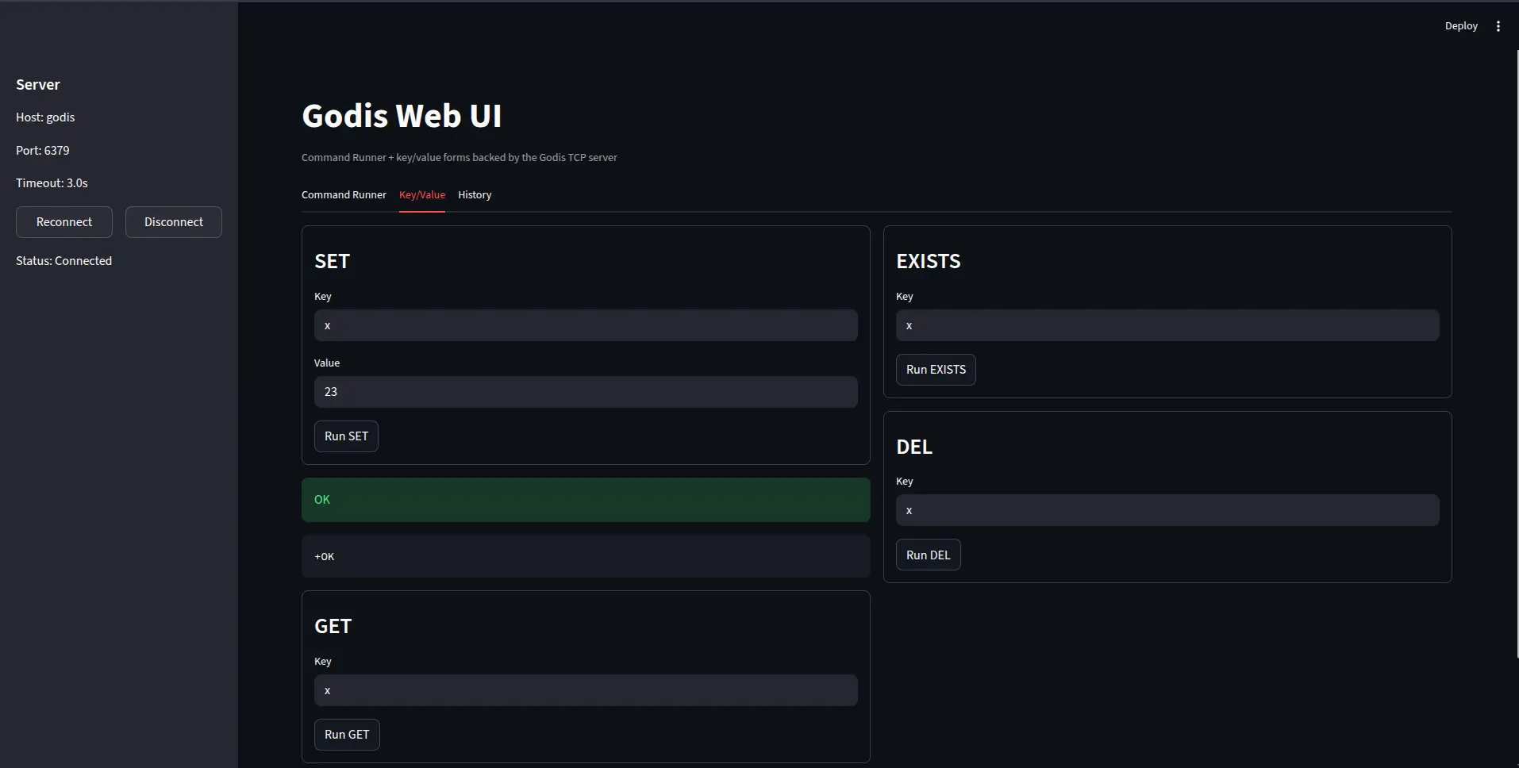Click the GET section heading

tap(333, 626)
